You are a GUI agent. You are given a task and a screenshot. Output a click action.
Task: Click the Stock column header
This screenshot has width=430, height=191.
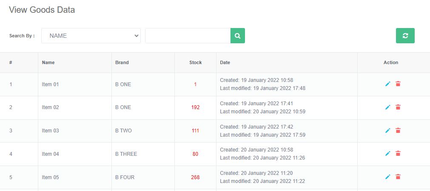(x=195, y=62)
